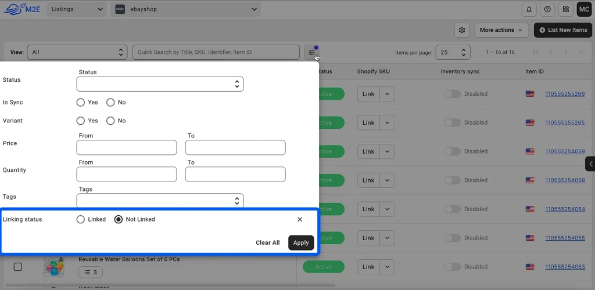Expand the Tags dropdown

tap(160, 201)
